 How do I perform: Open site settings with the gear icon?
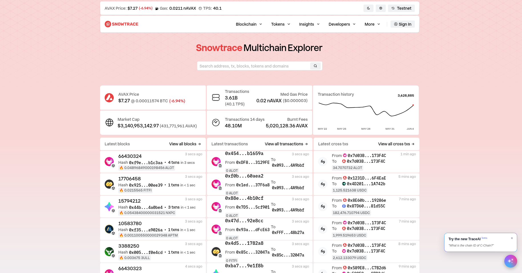pyautogui.click(x=381, y=8)
